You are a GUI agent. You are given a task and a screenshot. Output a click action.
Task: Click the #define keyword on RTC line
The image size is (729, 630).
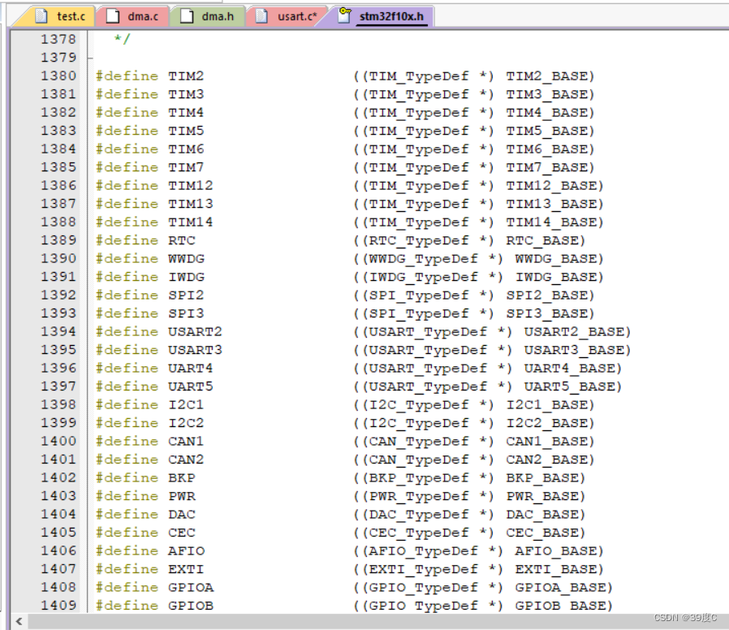[x=127, y=240]
